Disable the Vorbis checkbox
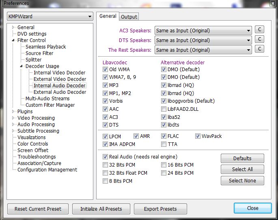Screen dimensions: 278x220 [x=105, y=101]
